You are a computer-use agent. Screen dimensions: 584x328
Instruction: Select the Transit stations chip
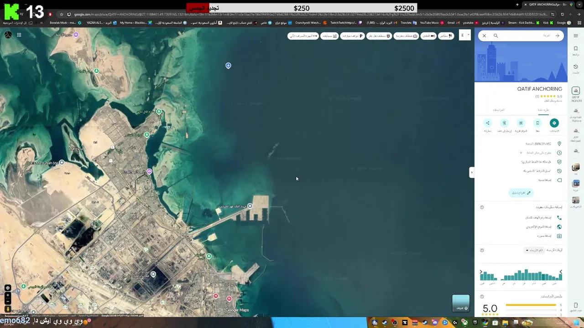[379, 36]
